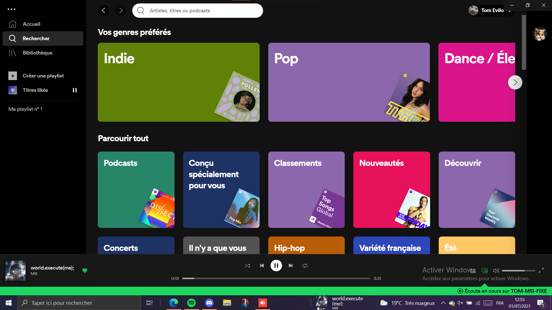Show hidden icons in the system tray
The height and width of the screenshot is (310, 552).
pyautogui.click(x=443, y=303)
